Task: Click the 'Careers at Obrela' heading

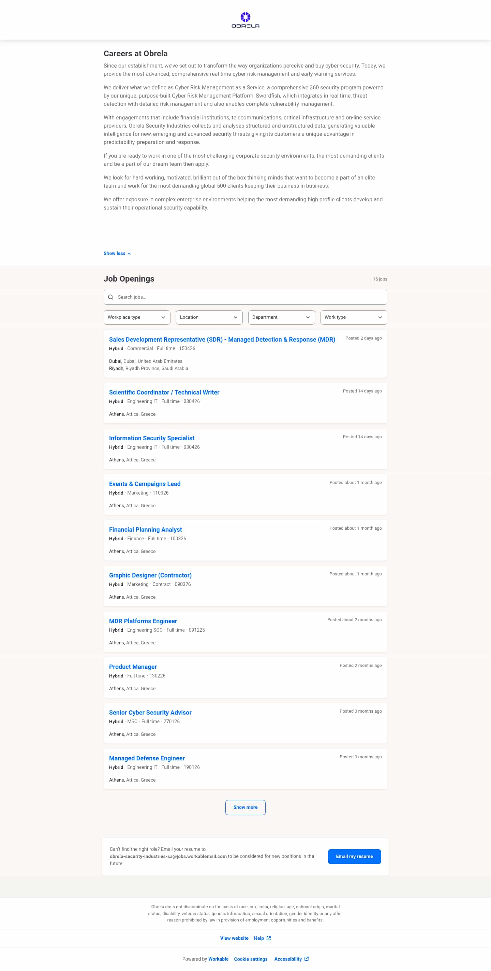Action: point(136,54)
